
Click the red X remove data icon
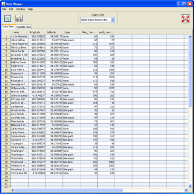(x=186, y=19)
